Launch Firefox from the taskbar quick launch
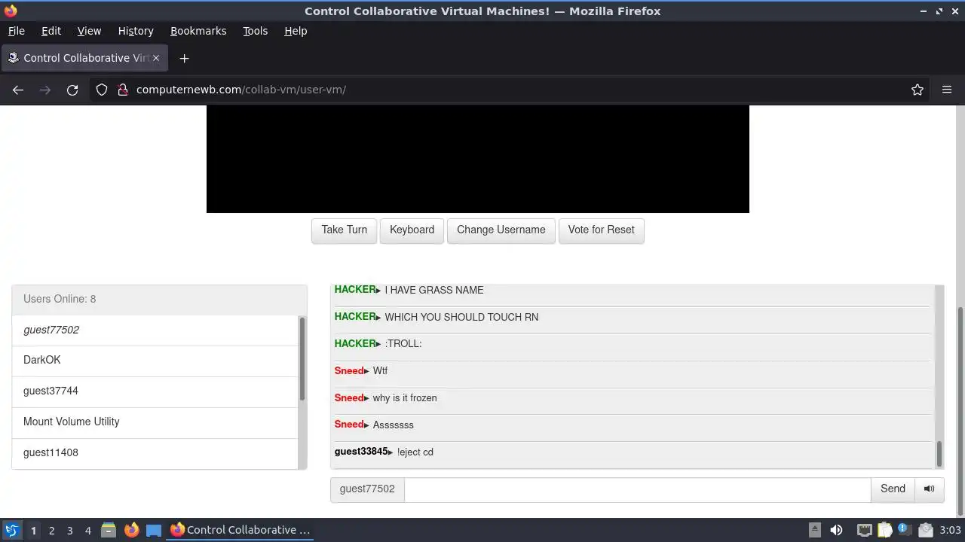 tap(131, 530)
